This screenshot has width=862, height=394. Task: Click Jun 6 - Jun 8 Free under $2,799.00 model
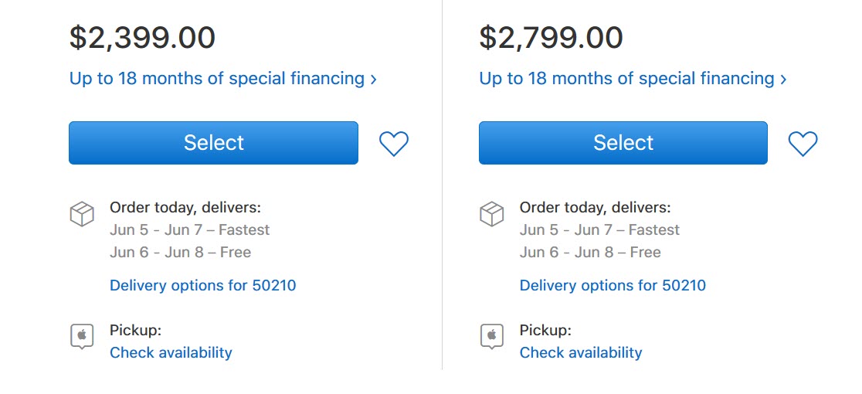pos(590,253)
